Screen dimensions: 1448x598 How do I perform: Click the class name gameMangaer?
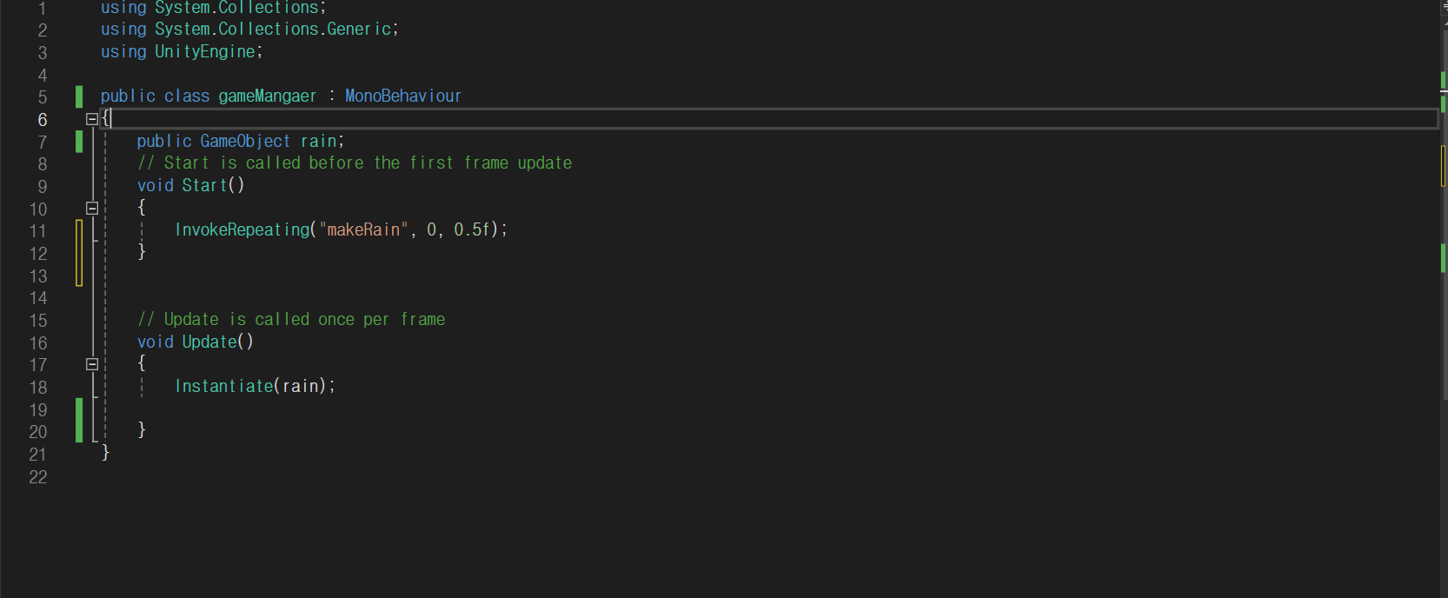click(268, 96)
